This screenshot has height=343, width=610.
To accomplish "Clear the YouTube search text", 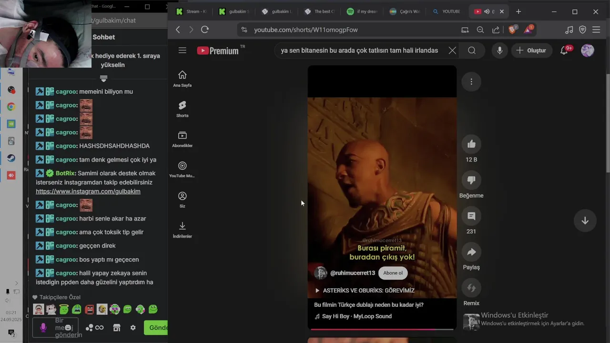I will [x=452, y=50].
